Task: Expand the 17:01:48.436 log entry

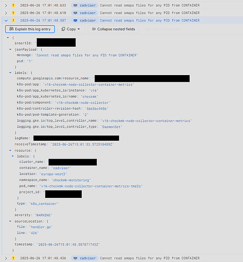Action: [6, 258]
